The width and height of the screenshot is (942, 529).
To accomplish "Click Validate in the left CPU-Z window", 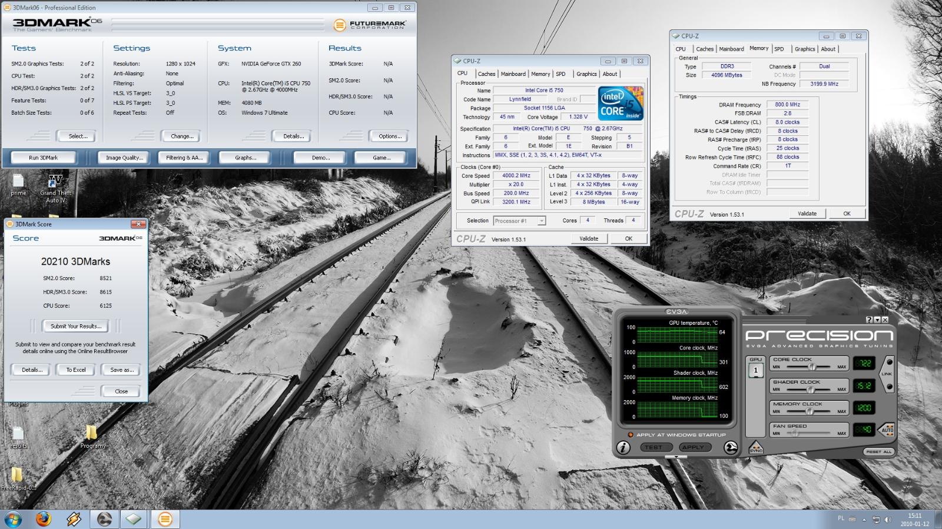I will pos(589,239).
